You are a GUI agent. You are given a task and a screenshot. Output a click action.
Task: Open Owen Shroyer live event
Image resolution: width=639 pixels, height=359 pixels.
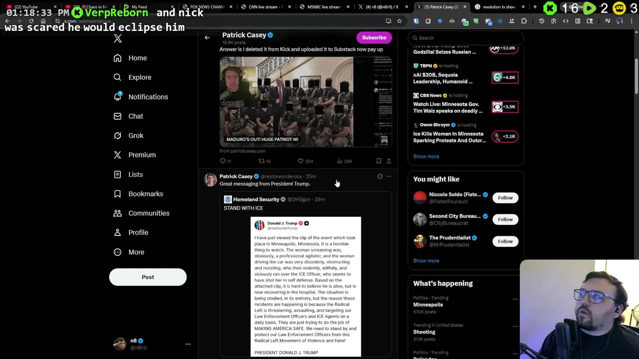point(465,134)
